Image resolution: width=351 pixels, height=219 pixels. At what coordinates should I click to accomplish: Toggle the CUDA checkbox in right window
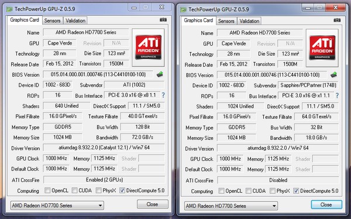coord(248,191)
